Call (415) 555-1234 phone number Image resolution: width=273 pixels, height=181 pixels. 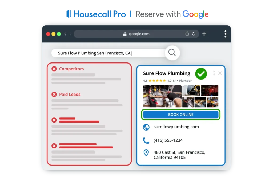click(168, 140)
